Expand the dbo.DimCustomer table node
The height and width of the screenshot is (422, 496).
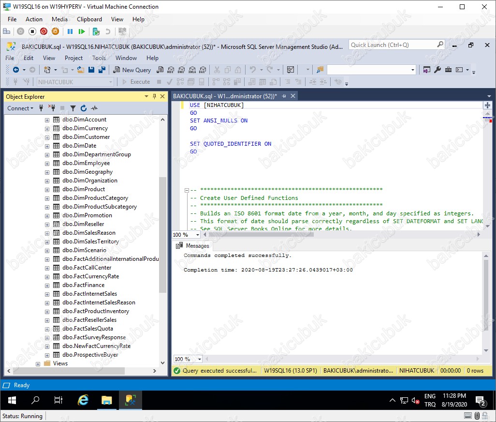coord(47,137)
